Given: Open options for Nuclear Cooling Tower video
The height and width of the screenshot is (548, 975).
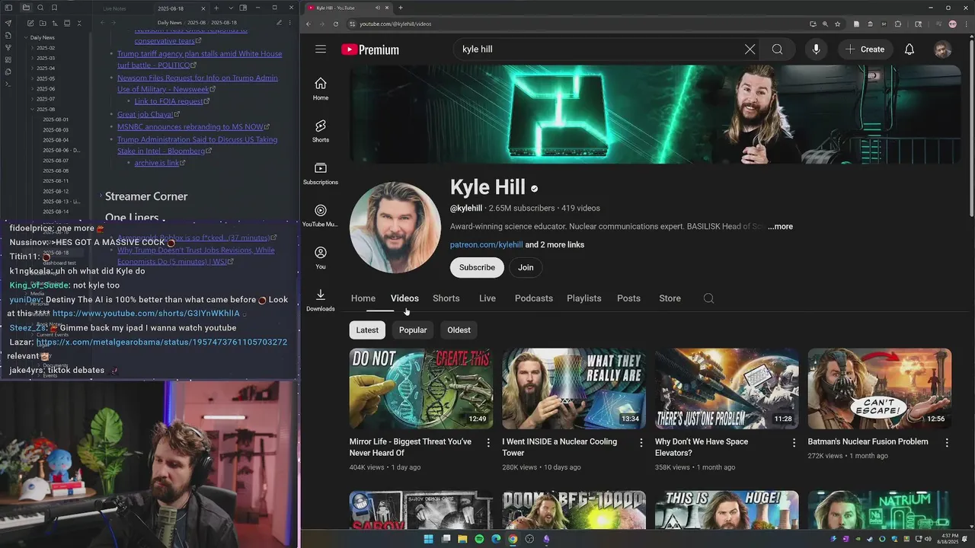Looking at the screenshot, I should coord(641,442).
